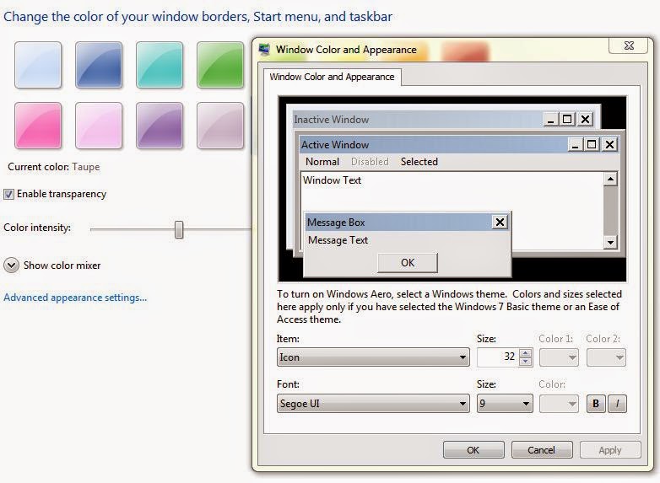Click the dialog's main OK button
This screenshot has height=483, width=660.
(473, 450)
